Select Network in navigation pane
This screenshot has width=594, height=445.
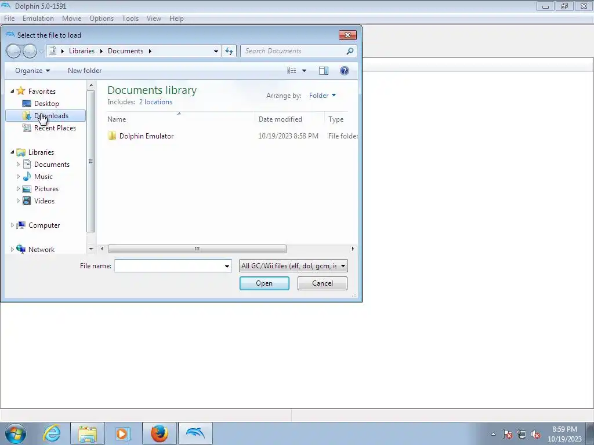(41, 249)
